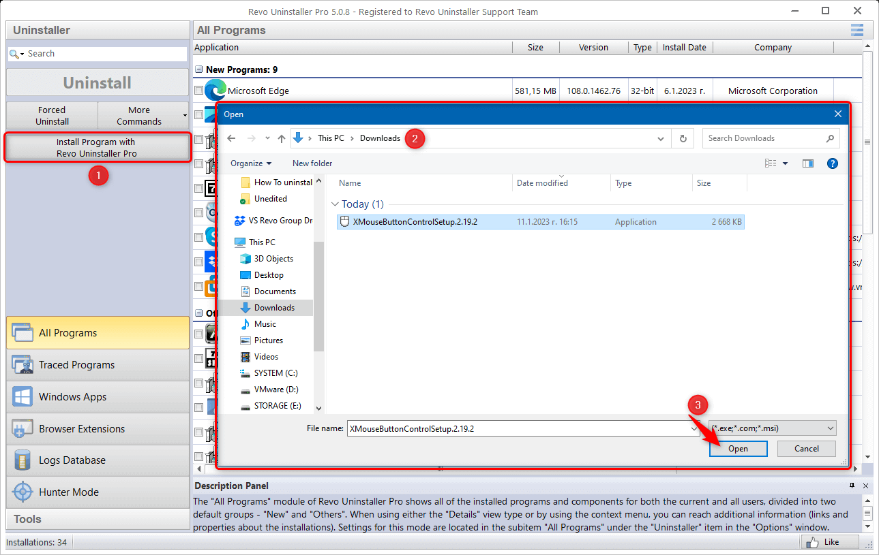Image resolution: width=879 pixels, height=555 pixels.
Task: Open Videos folder in navigation tree
Action: 259,357
